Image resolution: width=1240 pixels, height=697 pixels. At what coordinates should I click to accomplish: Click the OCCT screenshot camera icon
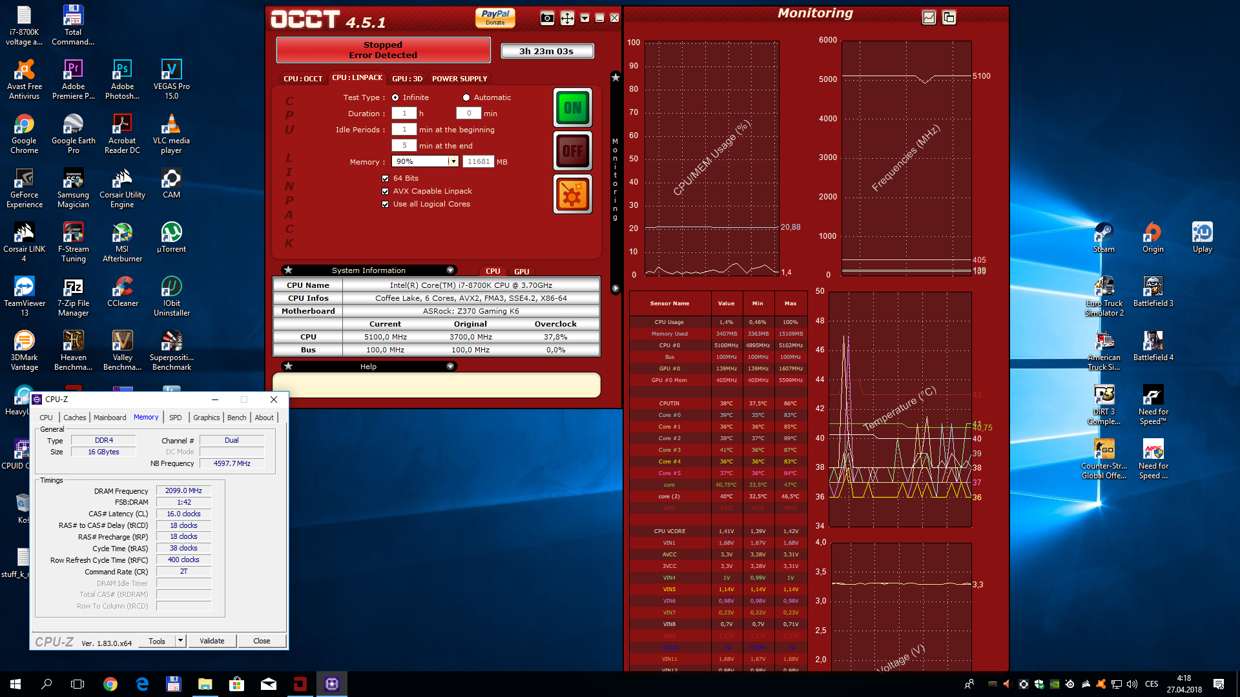click(x=547, y=18)
